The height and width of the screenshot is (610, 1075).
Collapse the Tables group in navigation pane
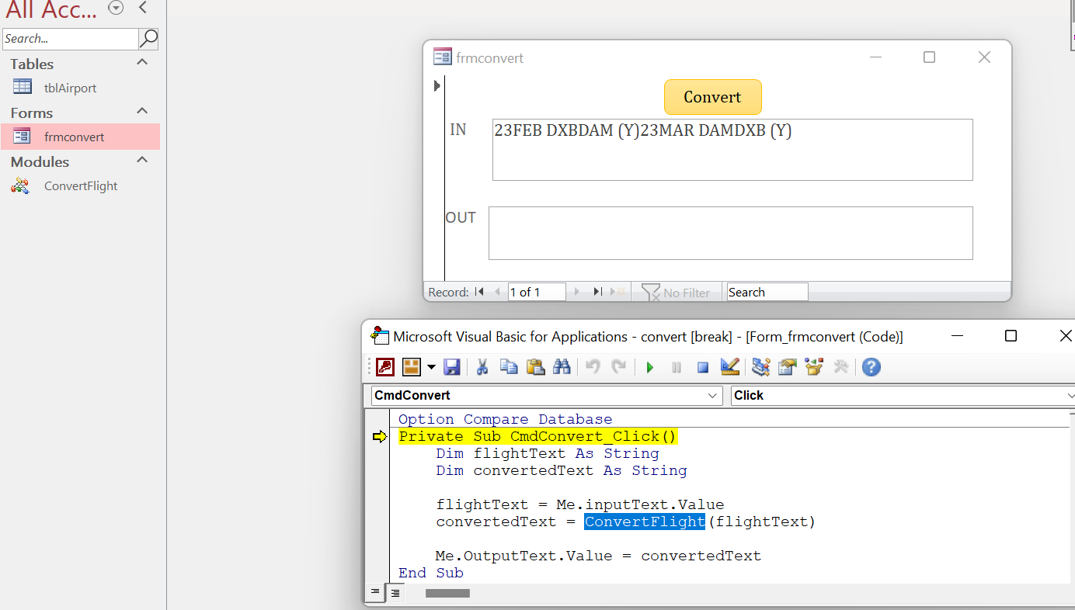point(142,63)
